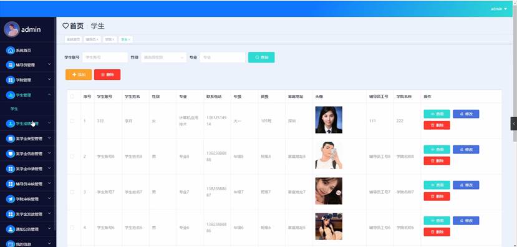
Task: Click the side collapse arrow handle at right edge
Action: 514,123
